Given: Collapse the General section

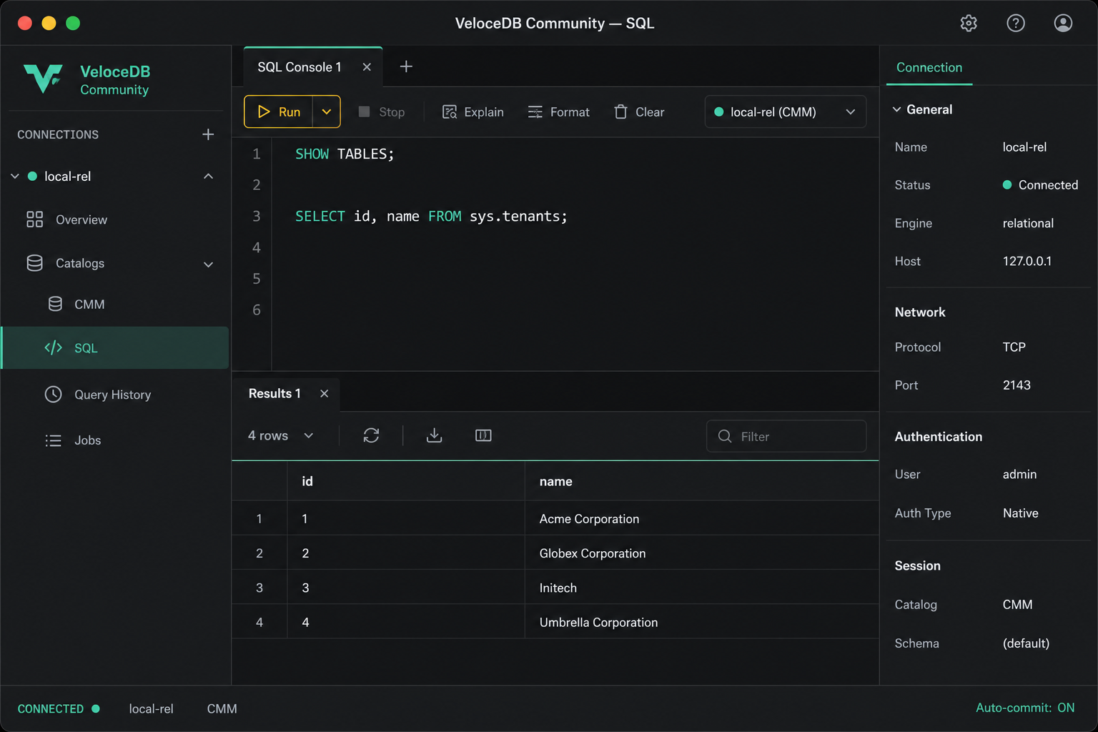Looking at the screenshot, I should tap(896, 109).
